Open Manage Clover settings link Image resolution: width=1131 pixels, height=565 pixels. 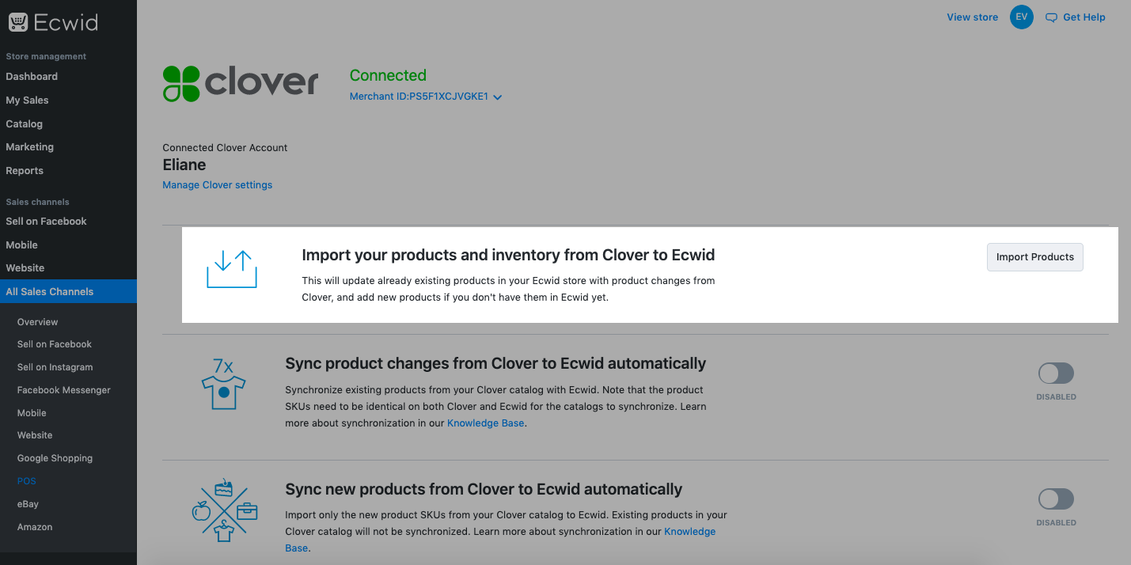point(217,185)
